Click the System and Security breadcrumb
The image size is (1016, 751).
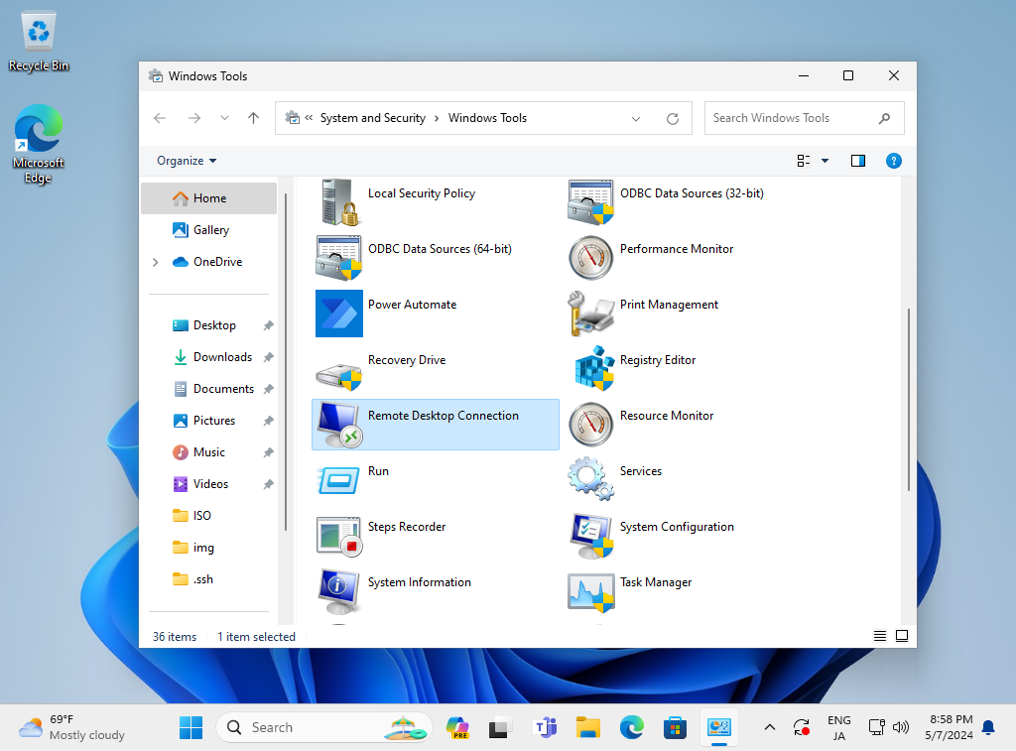click(372, 118)
